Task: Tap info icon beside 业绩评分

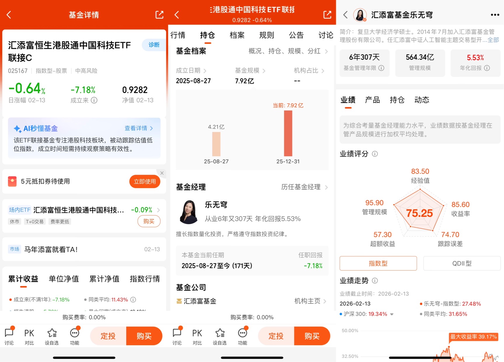Action: tap(375, 154)
